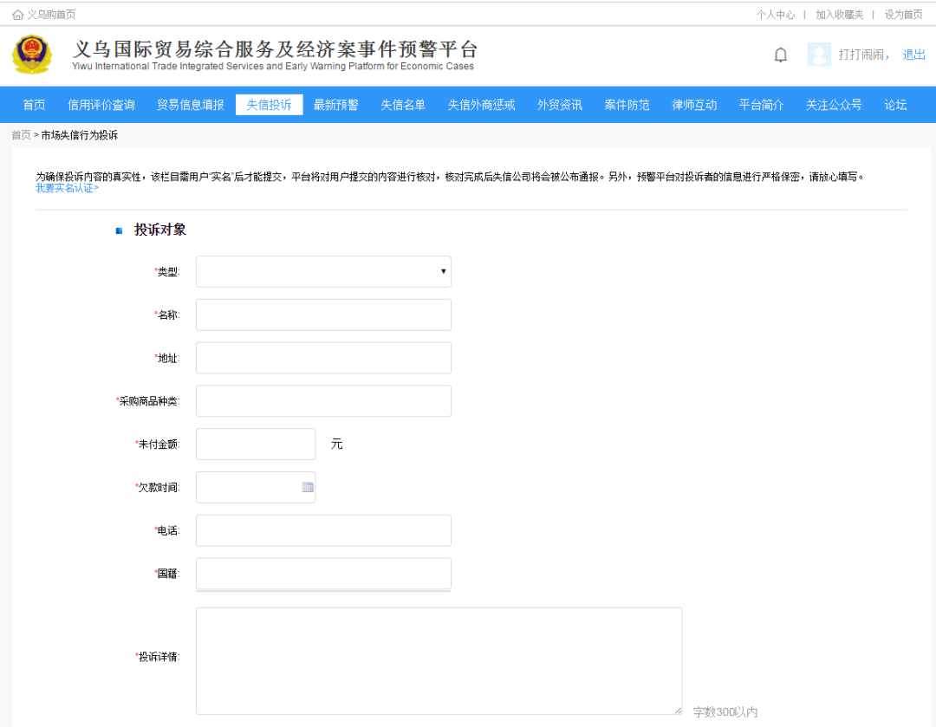The image size is (936, 727).
Task: Open the calendar picker for 欠款时间
Action: 308,487
